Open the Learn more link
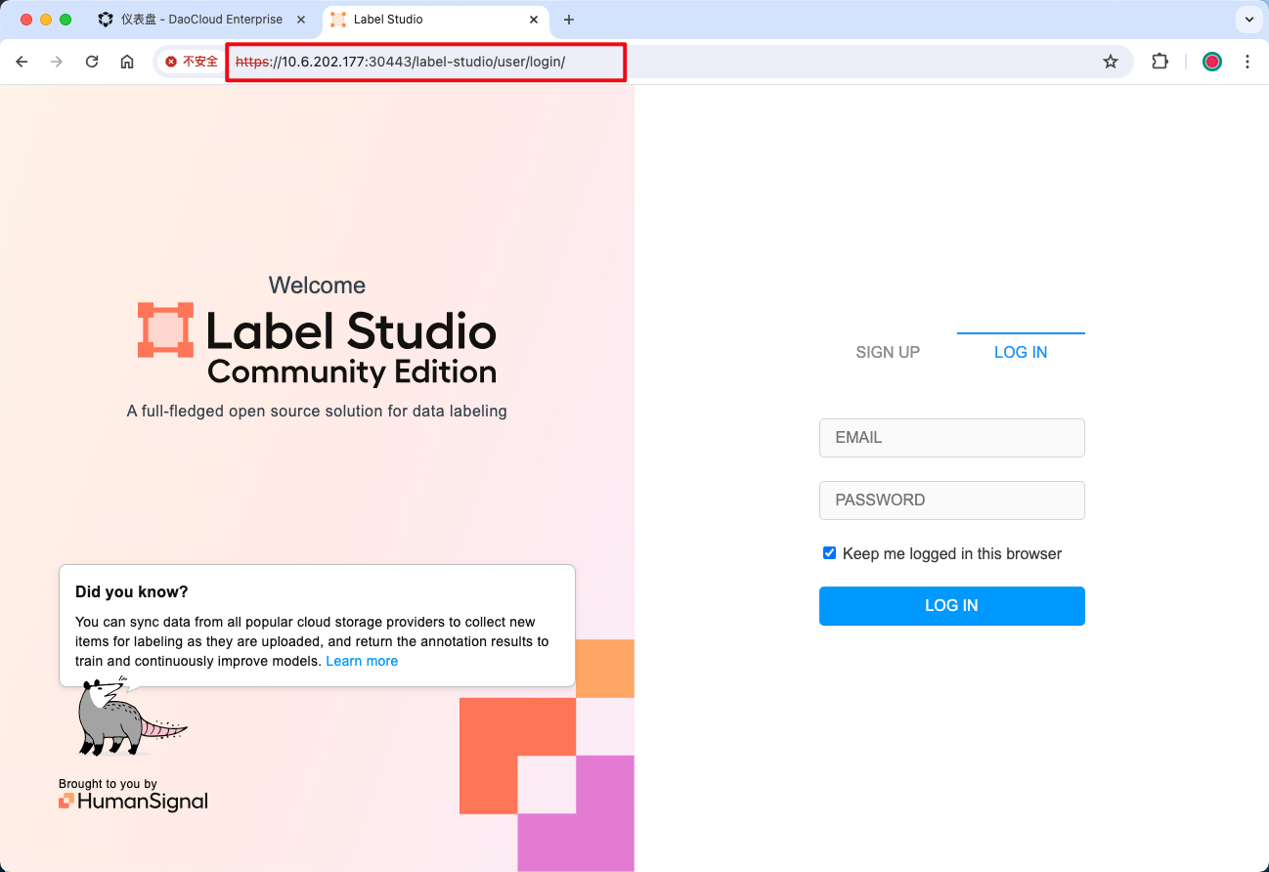This screenshot has width=1269, height=872. tap(362, 661)
